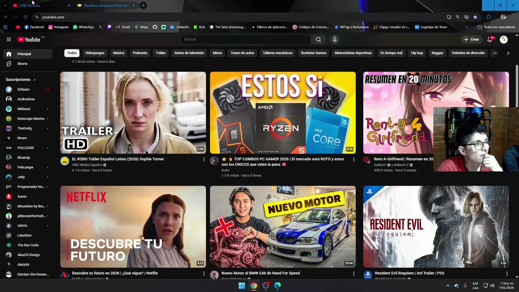Open Microsoft Edge from the taskbar
Image resolution: width=519 pixels, height=292 pixels.
pos(277,286)
